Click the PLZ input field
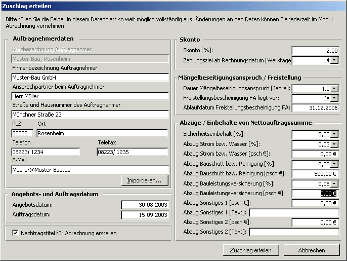The width and height of the screenshot is (347, 261). (x=22, y=133)
